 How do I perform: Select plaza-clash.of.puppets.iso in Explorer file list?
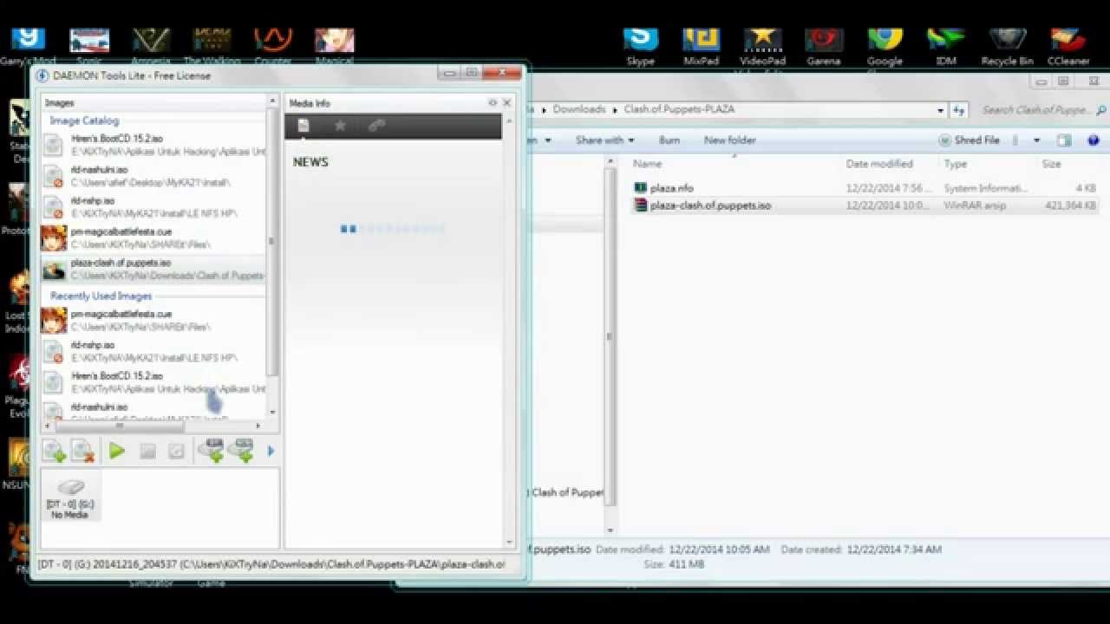tap(702, 205)
